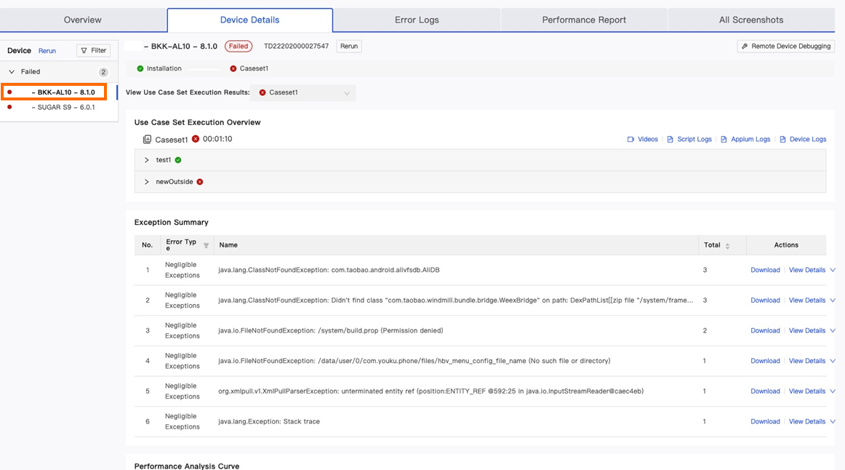
Task: Open the Appium Logs link
Action: (x=745, y=139)
